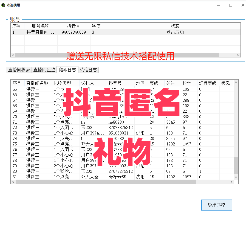Click 洪帮主 room name in row 78
Screen dimensions: 246x225
click(x=33, y=160)
